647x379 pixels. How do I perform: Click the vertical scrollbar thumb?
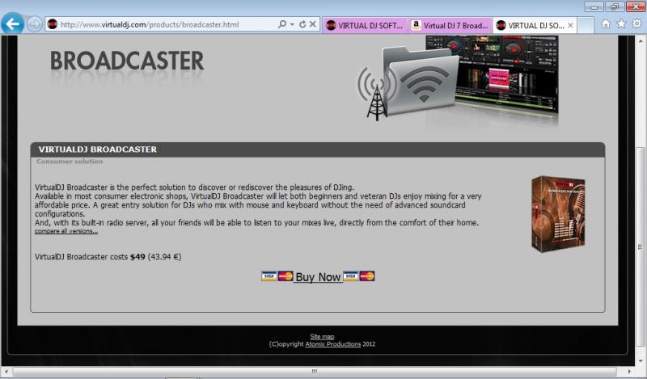coord(641,246)
